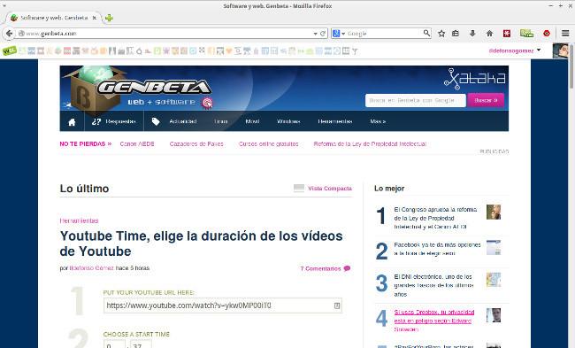Screen dimensions: 575x348
Task: Click the site identity globe icon
Action: click(21, 34)
